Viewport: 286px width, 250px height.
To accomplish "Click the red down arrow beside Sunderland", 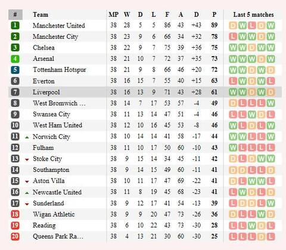I will point(27,204).
